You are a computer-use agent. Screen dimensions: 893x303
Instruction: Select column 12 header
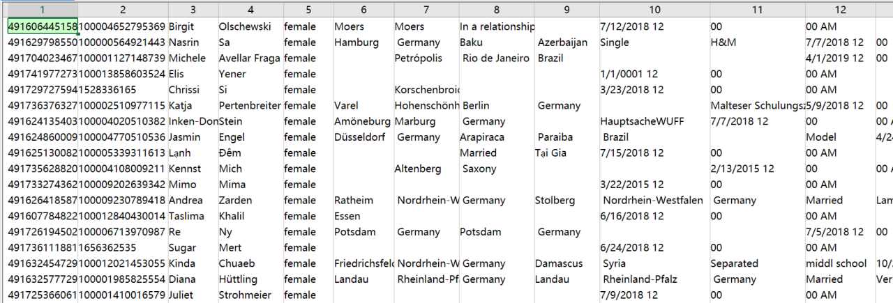(840, 10)
